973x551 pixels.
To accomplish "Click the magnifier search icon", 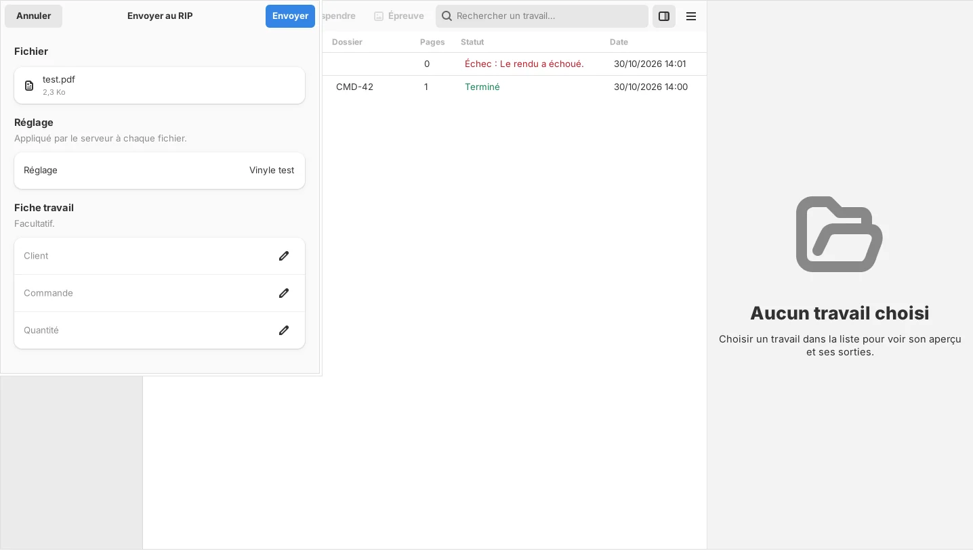I will [x=447, y=16].
